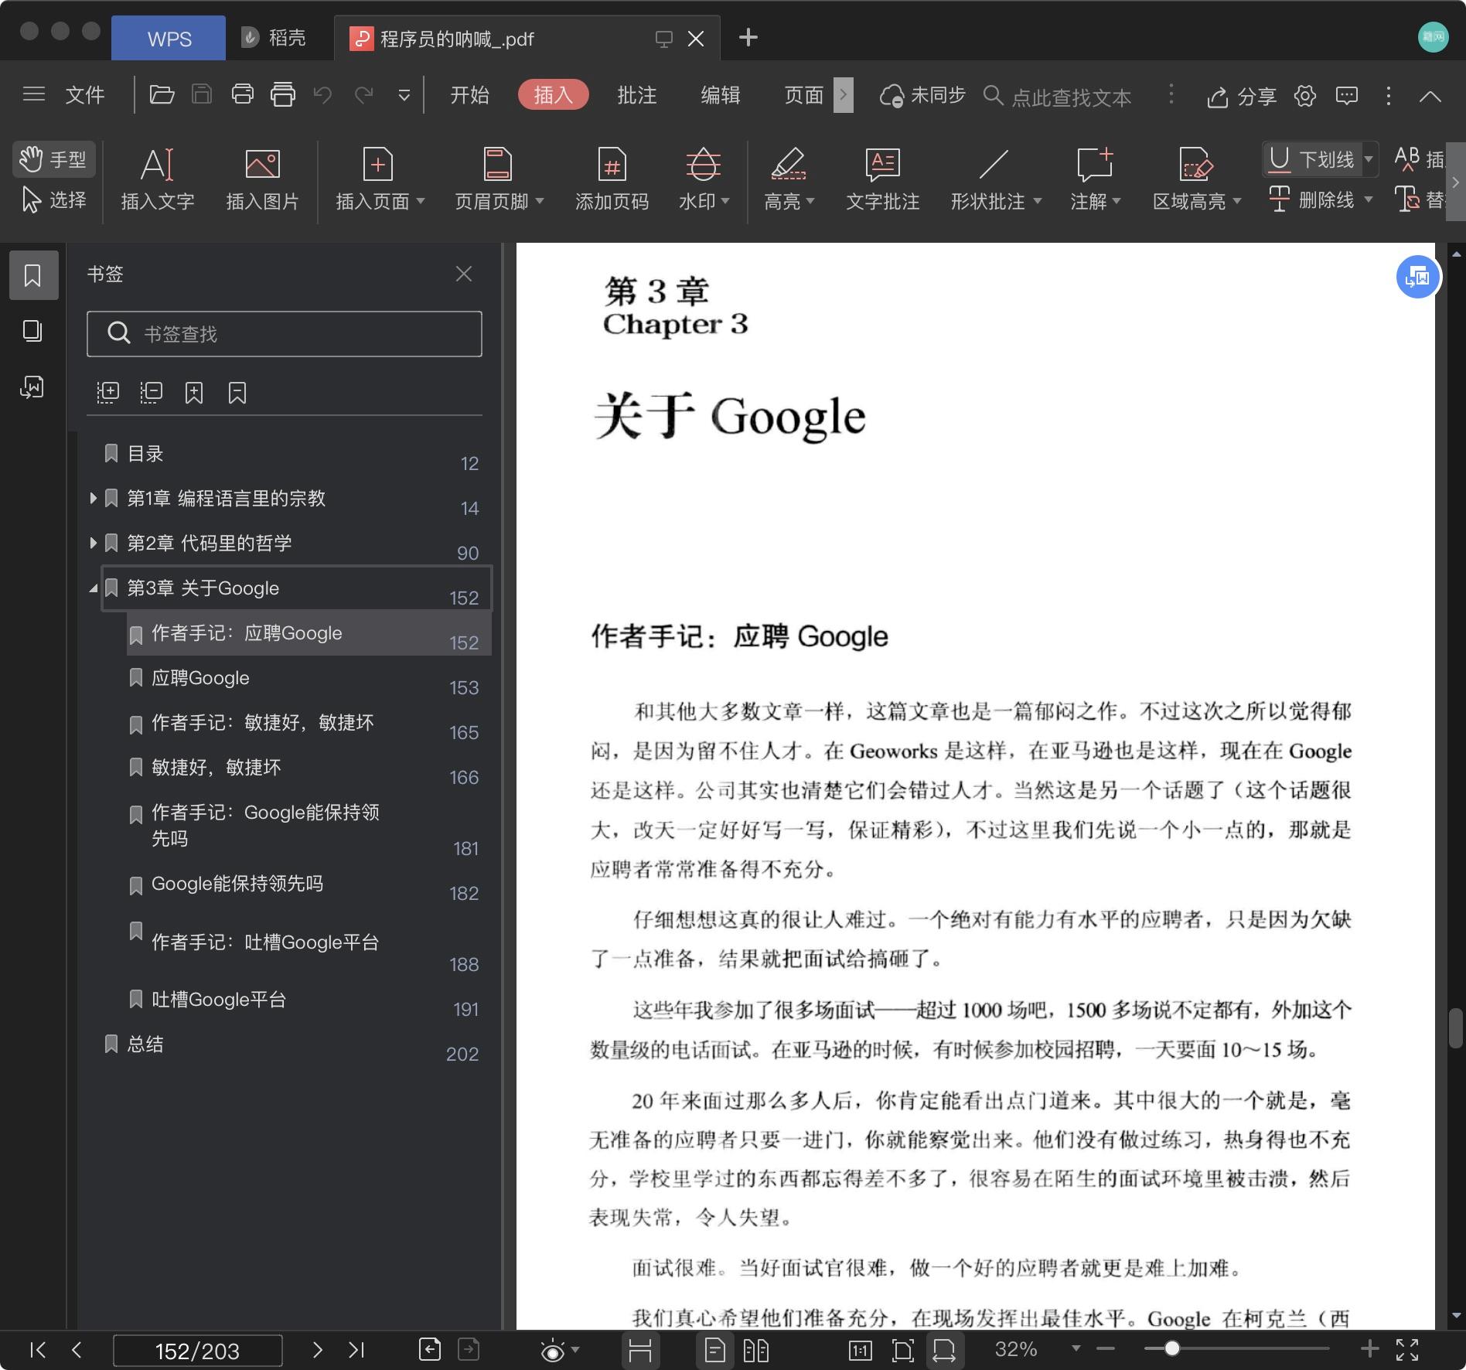Viewport: 1466px width, 1370px height.
Task: Click the floating PDF convert button
Action: pyautogui.click(x=1418, y=277)
